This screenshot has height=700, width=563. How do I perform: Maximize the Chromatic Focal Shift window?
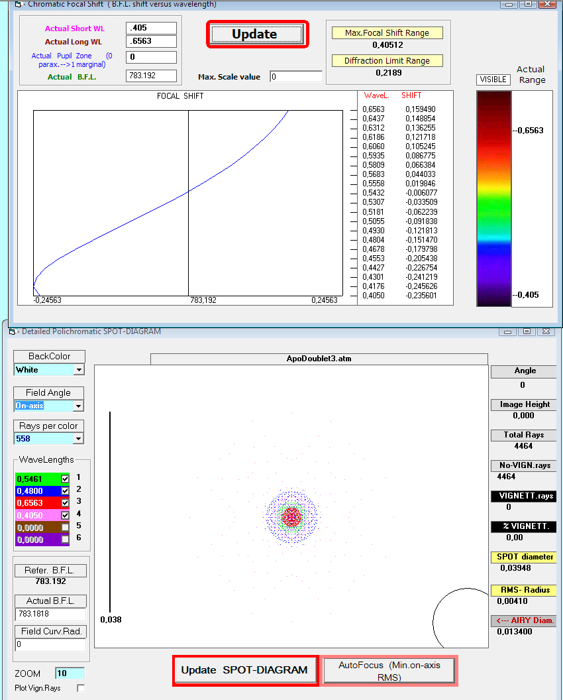coord(528,4)
